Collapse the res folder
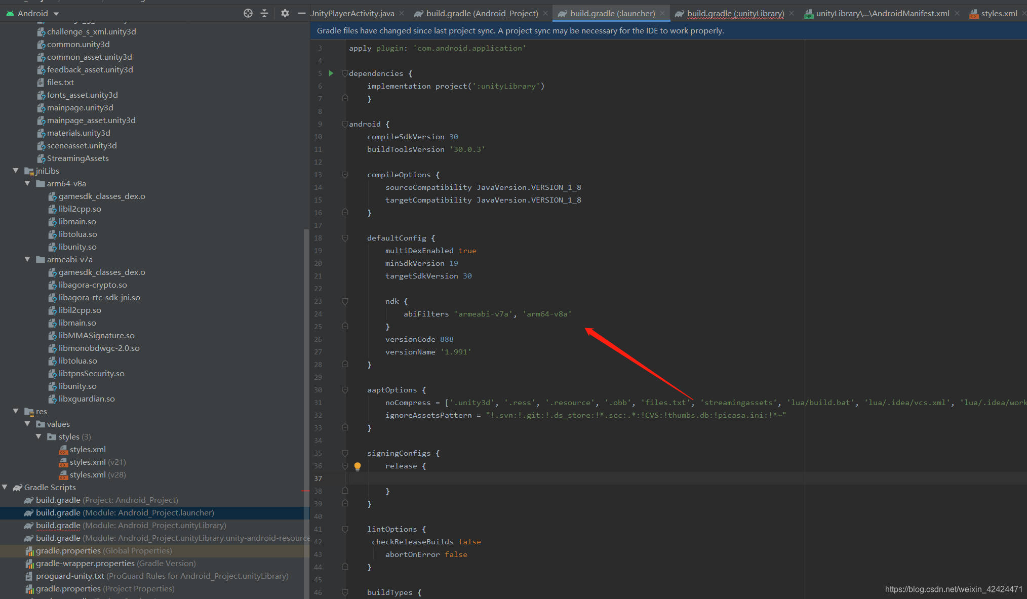1027x599 pixels. pyautogui.click(x=16, y=412)
